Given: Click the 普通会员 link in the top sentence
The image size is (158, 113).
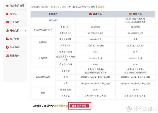Looking at the screenshot, I should [x=55, y=7].
